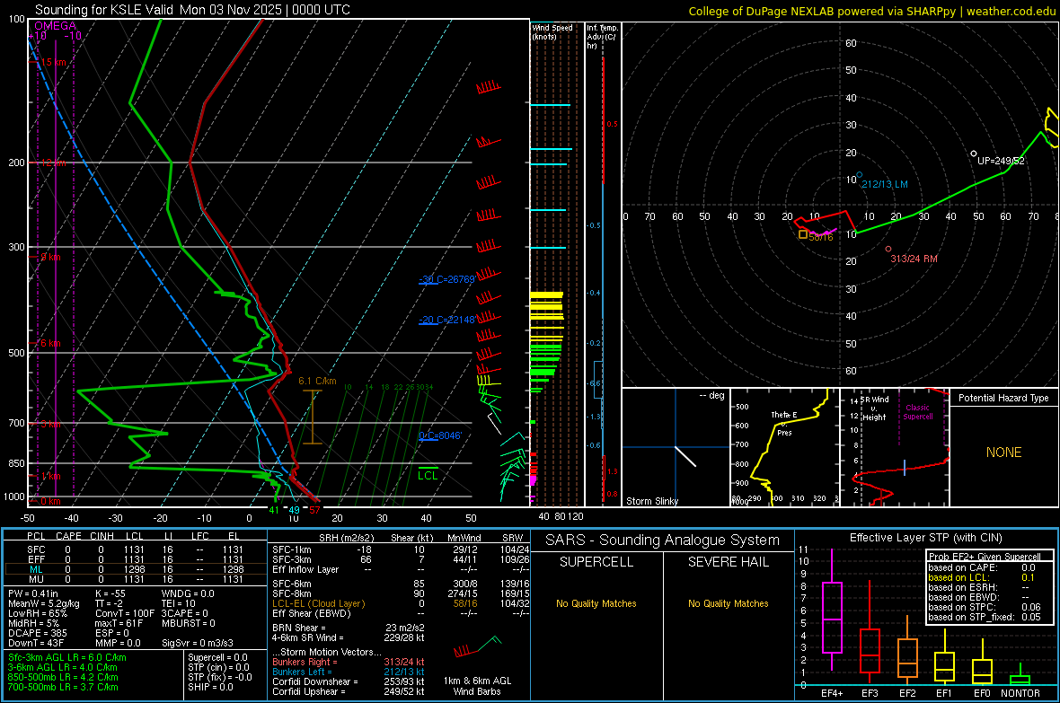
Task: Click the Sfc-3km AGL LR line
Action: tap(67, 658)
